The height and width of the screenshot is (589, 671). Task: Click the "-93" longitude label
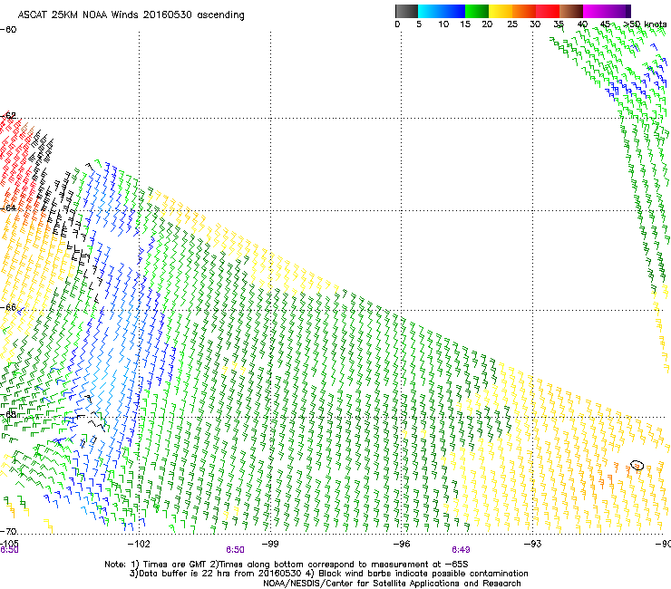point(533,544)
